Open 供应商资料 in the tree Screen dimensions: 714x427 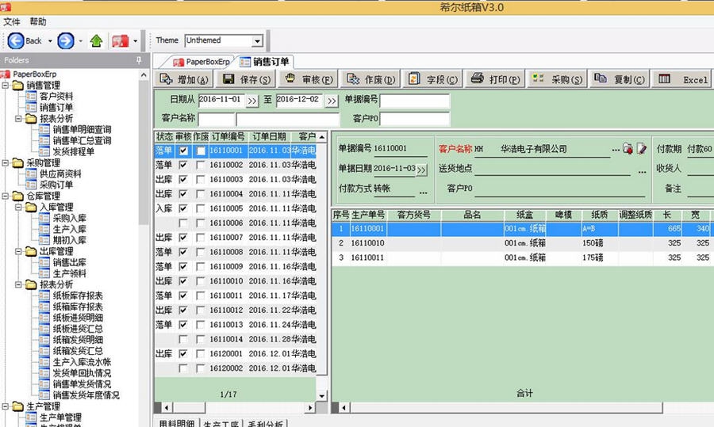60,173
